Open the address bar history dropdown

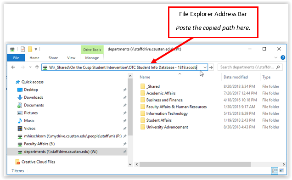[x=205, y=67]
